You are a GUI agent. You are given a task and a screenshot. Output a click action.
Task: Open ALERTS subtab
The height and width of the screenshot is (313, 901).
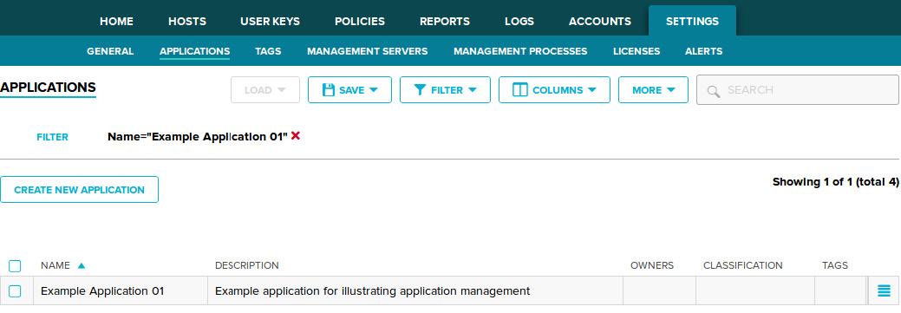(x=704, y=51)
